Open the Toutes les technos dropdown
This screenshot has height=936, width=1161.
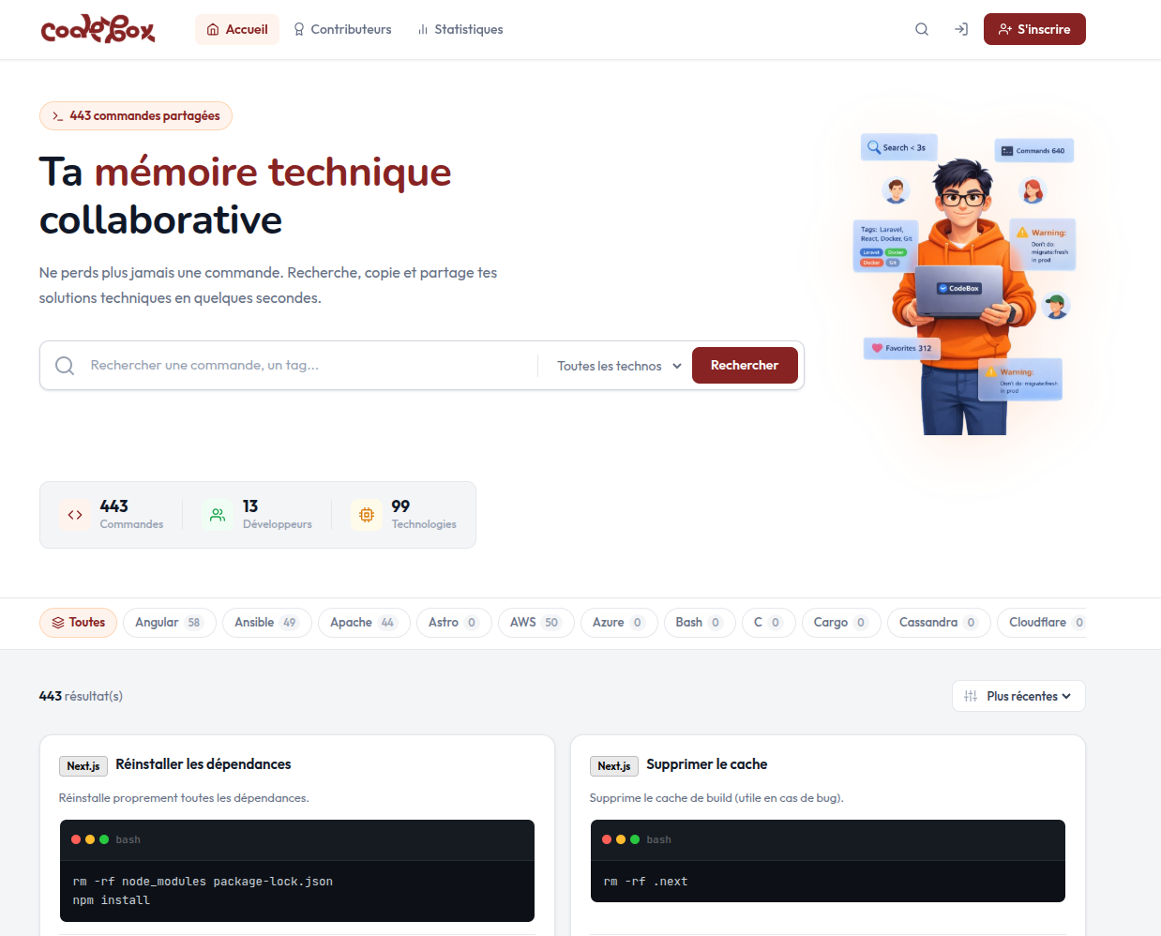tap(619, 366)
